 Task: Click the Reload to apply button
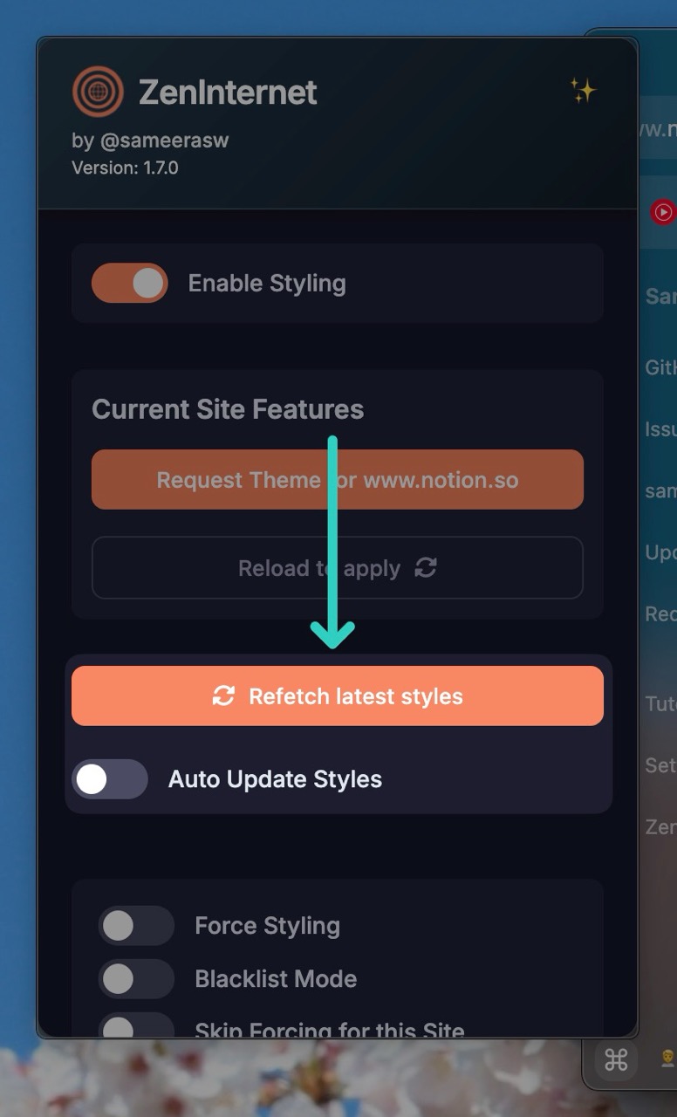click(x=338, y=568)
